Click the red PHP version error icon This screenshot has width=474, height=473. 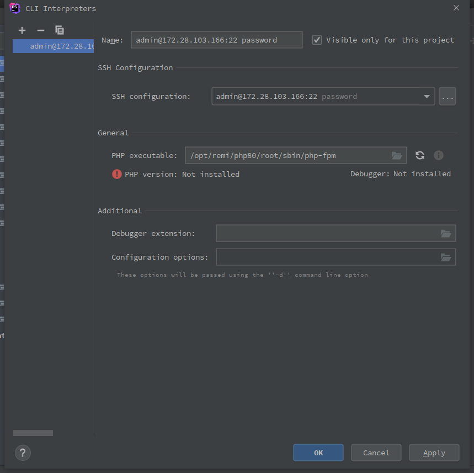click(x=117, y=174)
